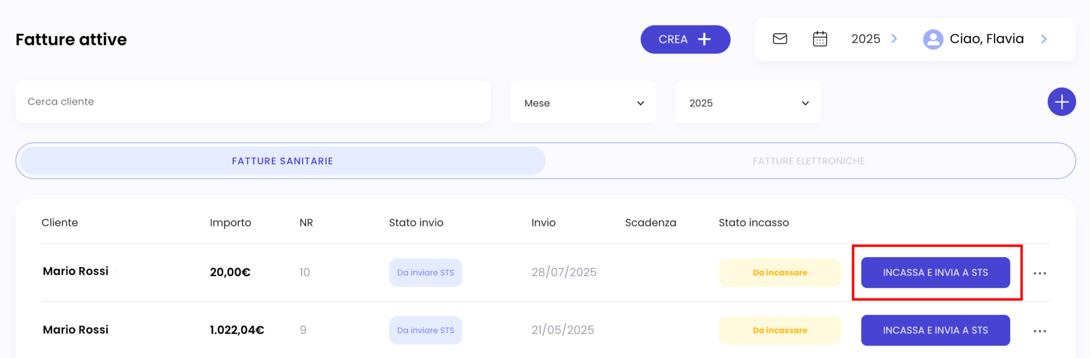
Task: Open three-dots menu for invoice 10
Action: pyautogui.click(x=1039, y=273)
